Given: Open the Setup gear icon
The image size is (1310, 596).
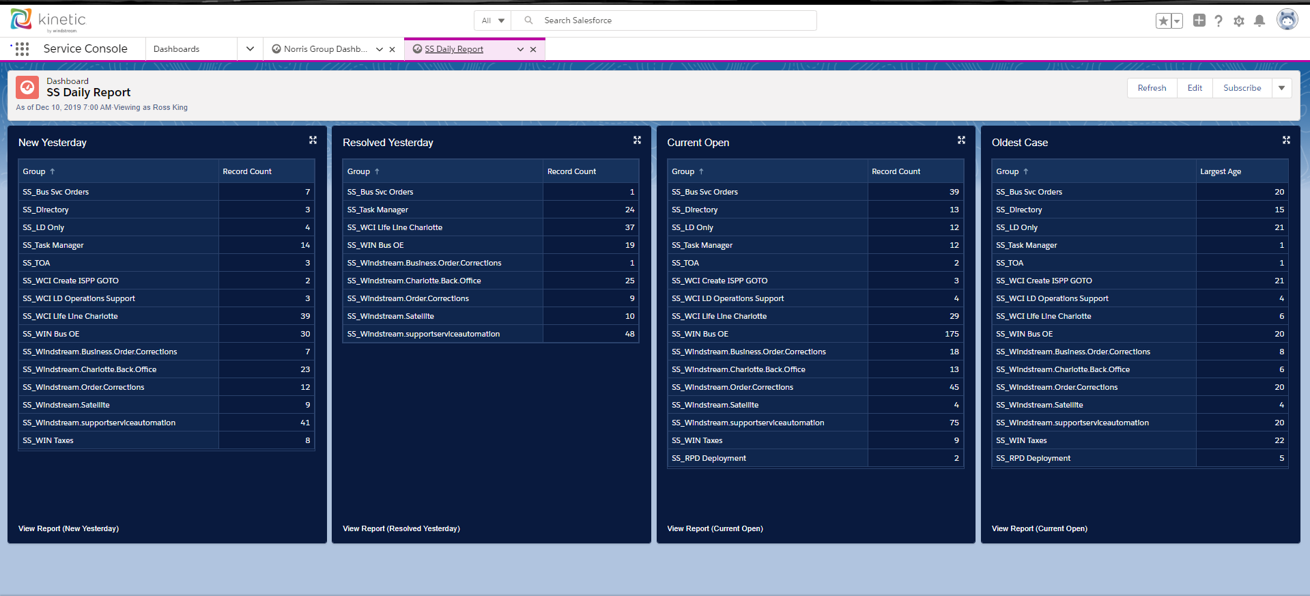Looking at the screenshot, I should pos(1239,21).
